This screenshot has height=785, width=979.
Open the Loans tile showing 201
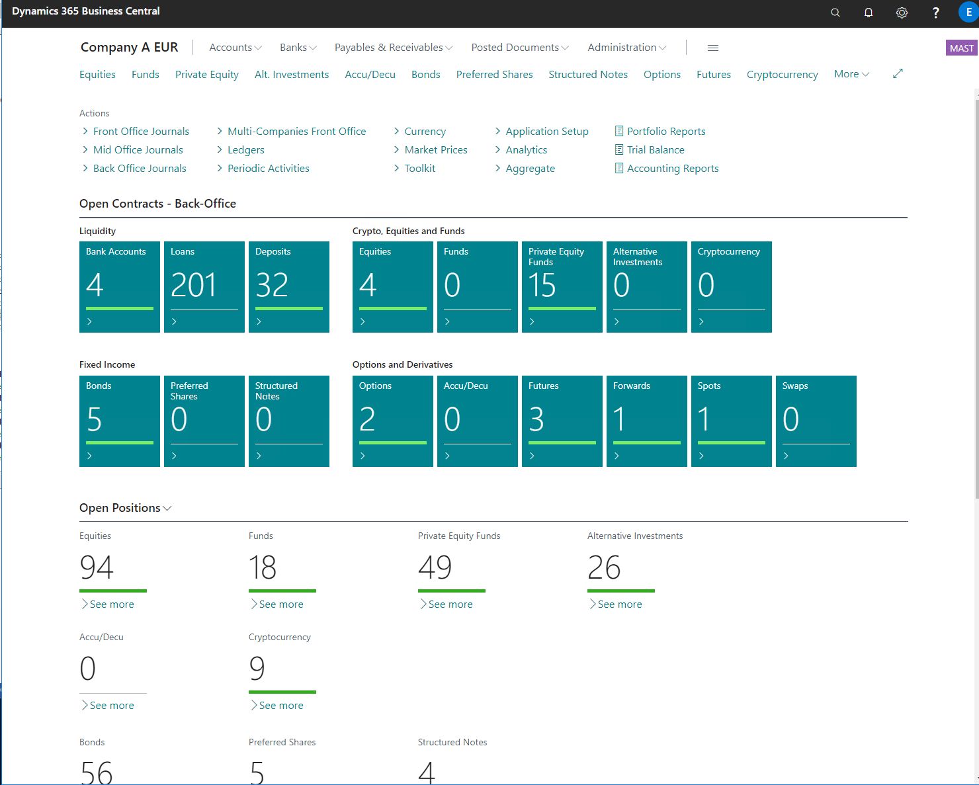204,287
